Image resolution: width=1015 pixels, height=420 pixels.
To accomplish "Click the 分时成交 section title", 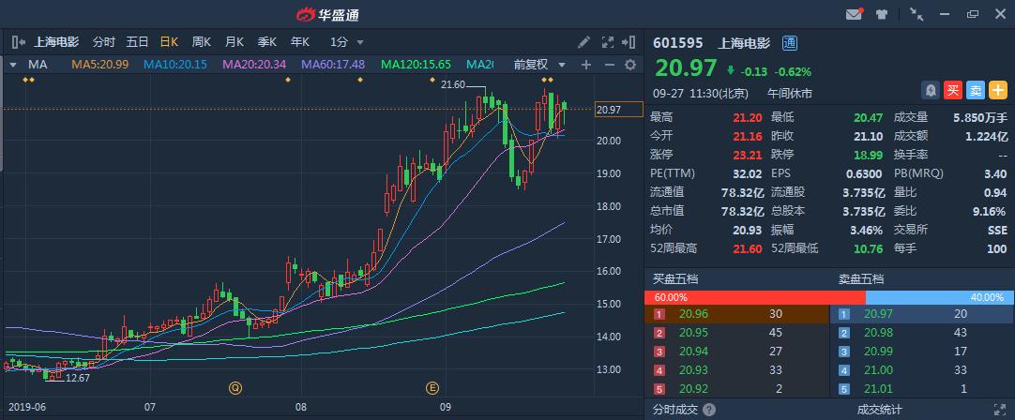I will coord(675,410).
